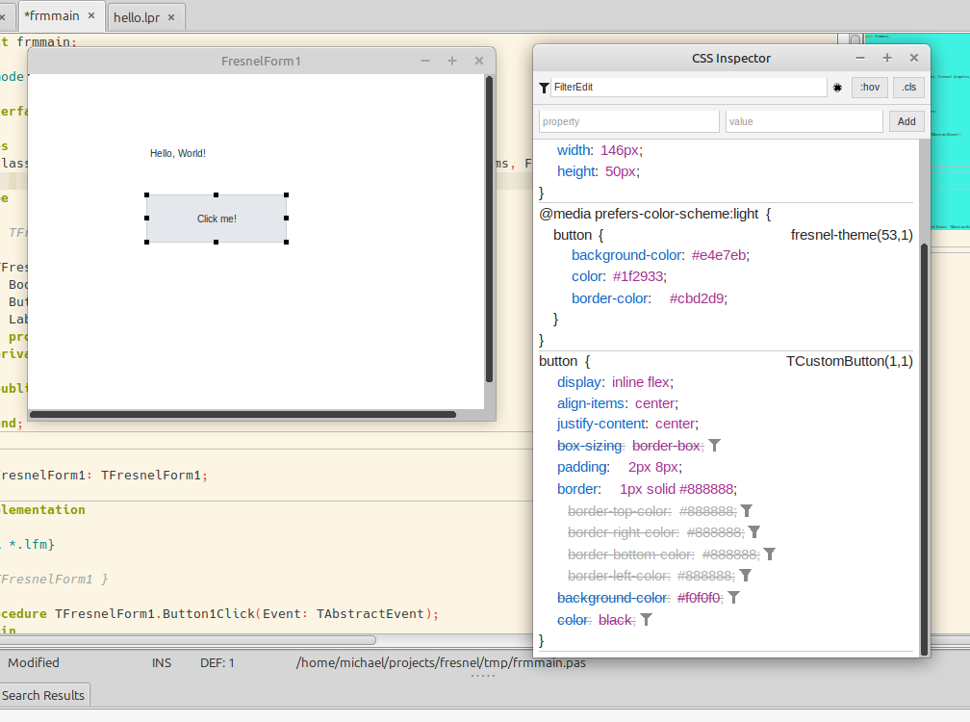Click the background-color value #e4e7eb
Image resolution: width=970 pixels, height=722 pixels.
tap(719, 255)
